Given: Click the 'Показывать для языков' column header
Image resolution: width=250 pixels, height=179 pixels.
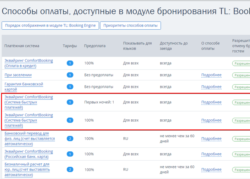Looking at the screenshot, I should coord(137,46).
